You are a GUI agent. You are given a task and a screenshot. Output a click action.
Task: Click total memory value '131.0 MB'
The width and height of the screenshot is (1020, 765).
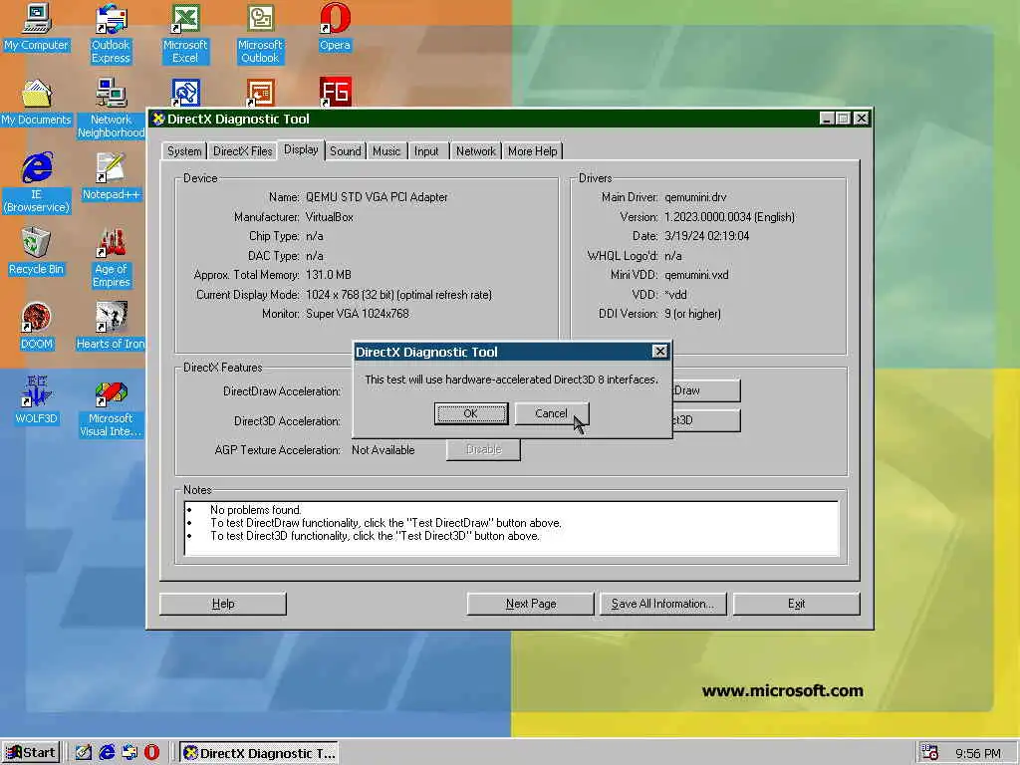(329, 275)
